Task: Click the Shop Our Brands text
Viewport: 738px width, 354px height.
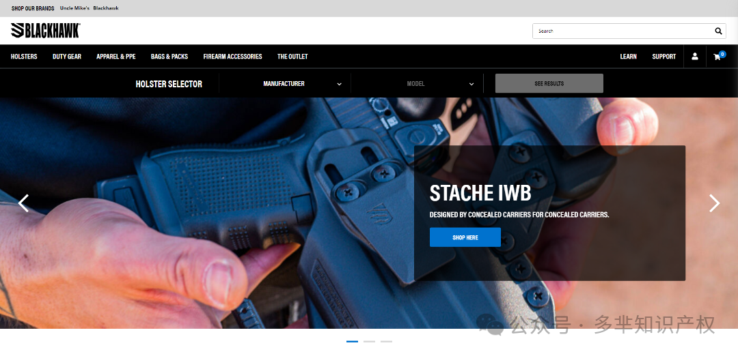Action: [x=33, y=8]
